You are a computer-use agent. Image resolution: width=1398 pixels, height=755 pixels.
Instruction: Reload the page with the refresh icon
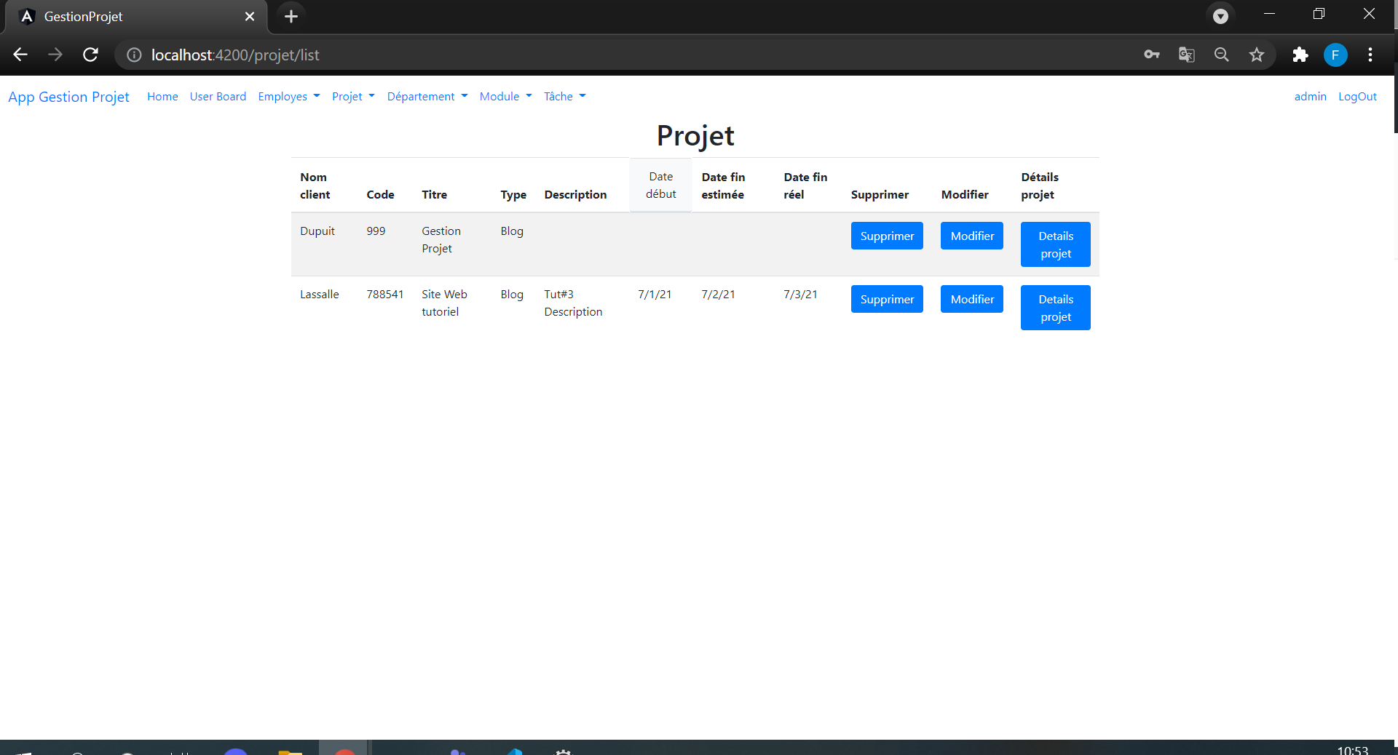click(x=90, y=55)
